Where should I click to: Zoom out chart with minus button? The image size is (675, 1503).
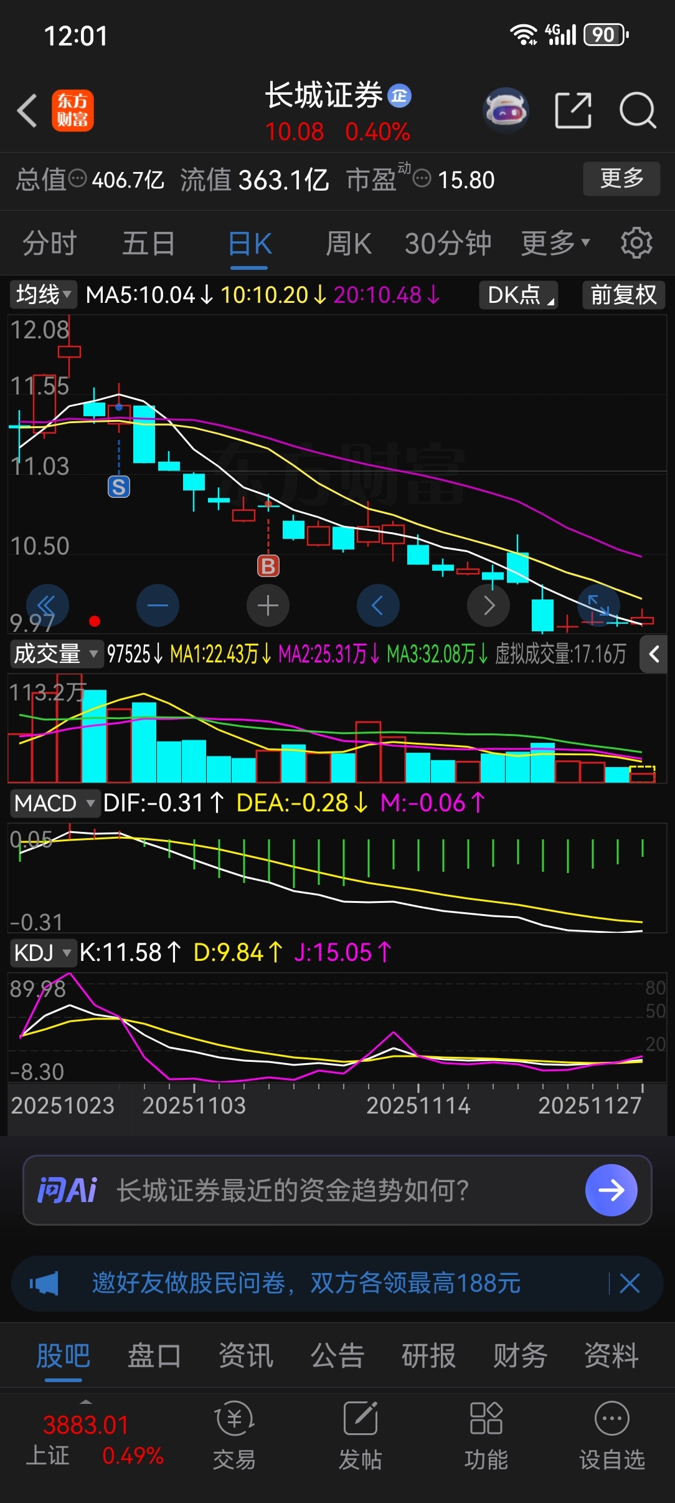point(158,605)
